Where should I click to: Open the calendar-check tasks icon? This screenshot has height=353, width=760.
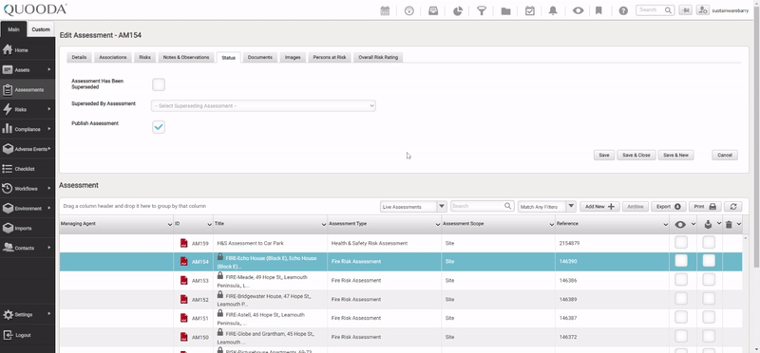tap(530, 10)
